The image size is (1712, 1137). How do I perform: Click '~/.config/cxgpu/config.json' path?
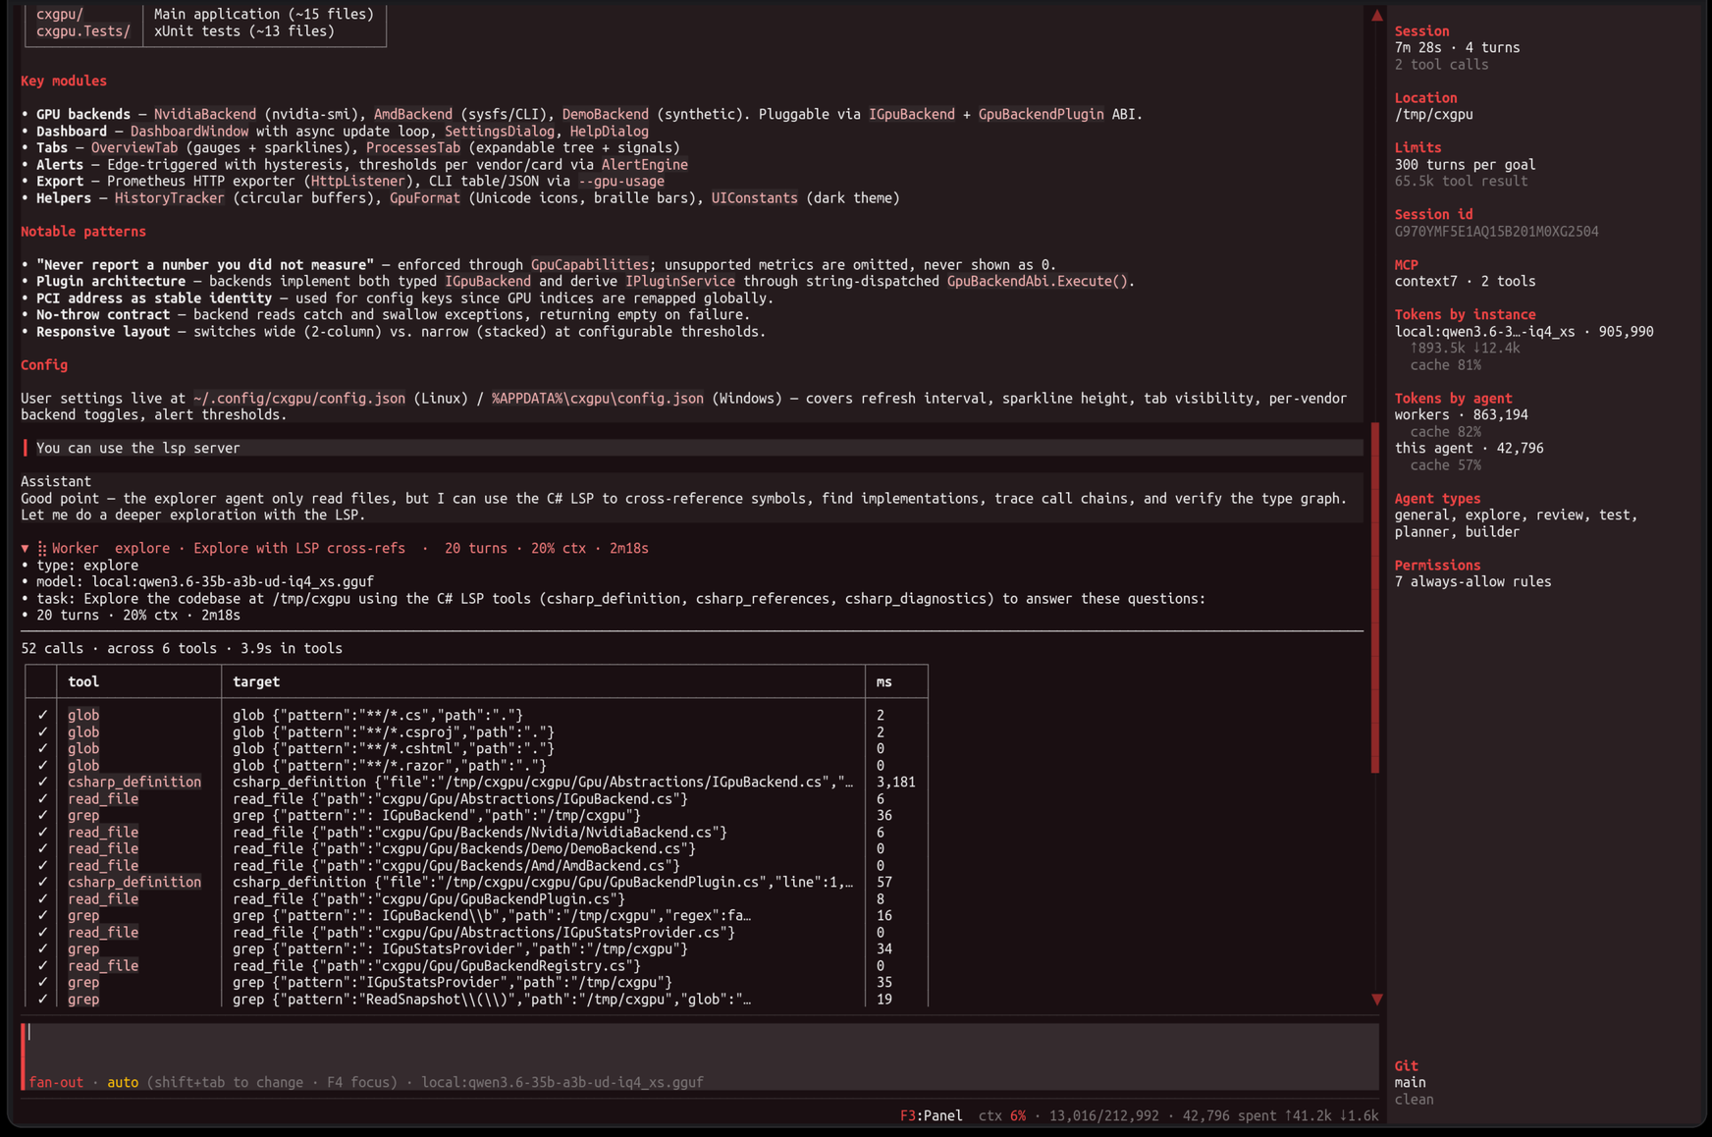click(x=298, y=398)
